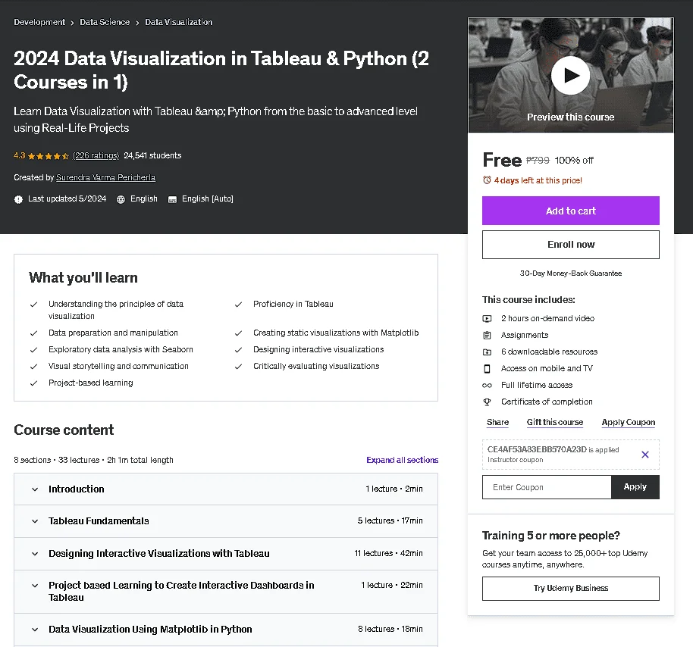Screen dimensions: 693x647
Task: Open the 226 ratings link
Action: (x=96, y=155)
